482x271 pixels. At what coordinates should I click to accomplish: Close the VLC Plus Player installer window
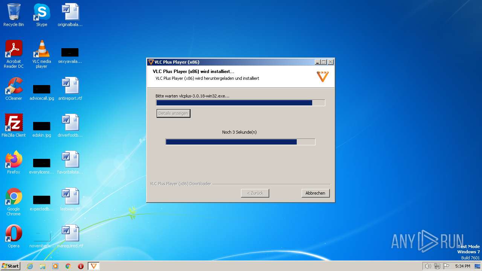(x=331, y=62)
